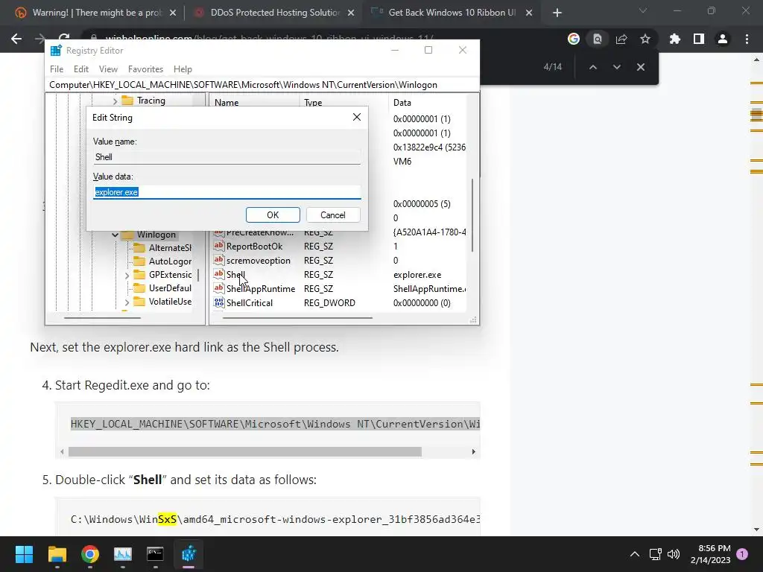Click the Value name field
Screen dimensions: 763x572
[x=227, y=157]
